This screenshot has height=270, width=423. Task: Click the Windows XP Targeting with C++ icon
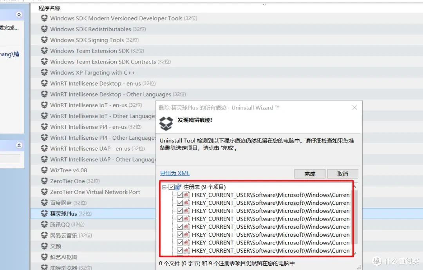45,73
